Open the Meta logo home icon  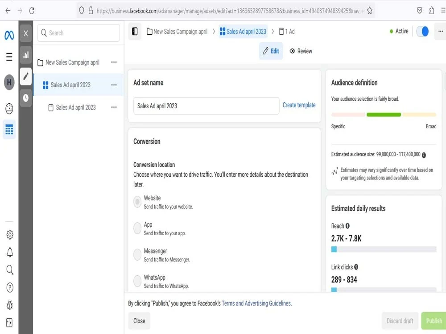tap(9, 35)
